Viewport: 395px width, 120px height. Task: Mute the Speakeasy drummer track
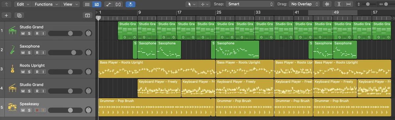[23, 111]
